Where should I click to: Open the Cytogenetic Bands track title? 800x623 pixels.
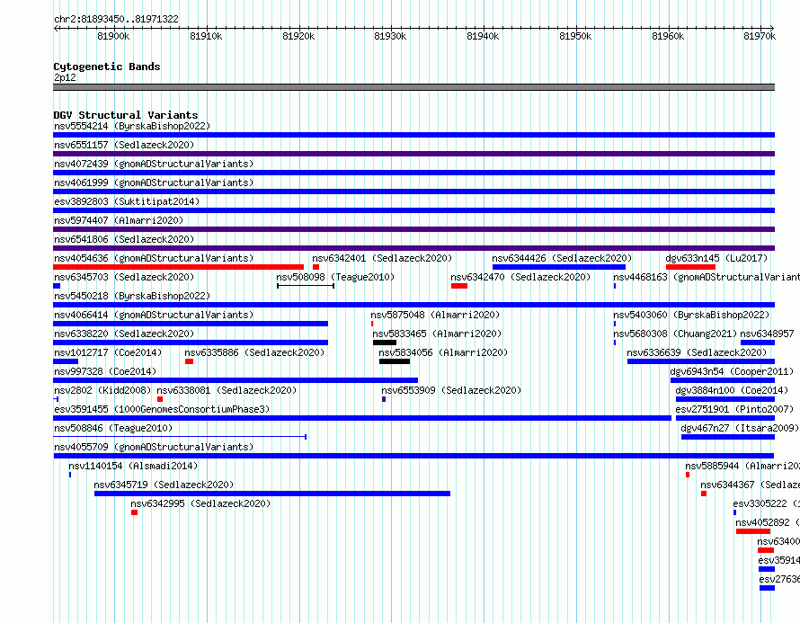(x=107, y=67)
